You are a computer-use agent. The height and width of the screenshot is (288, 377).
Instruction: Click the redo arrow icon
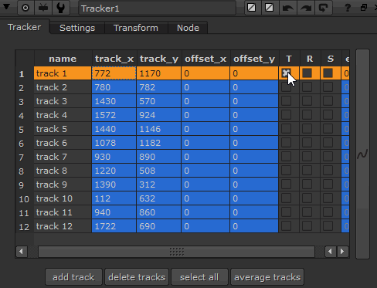[306, 8]
